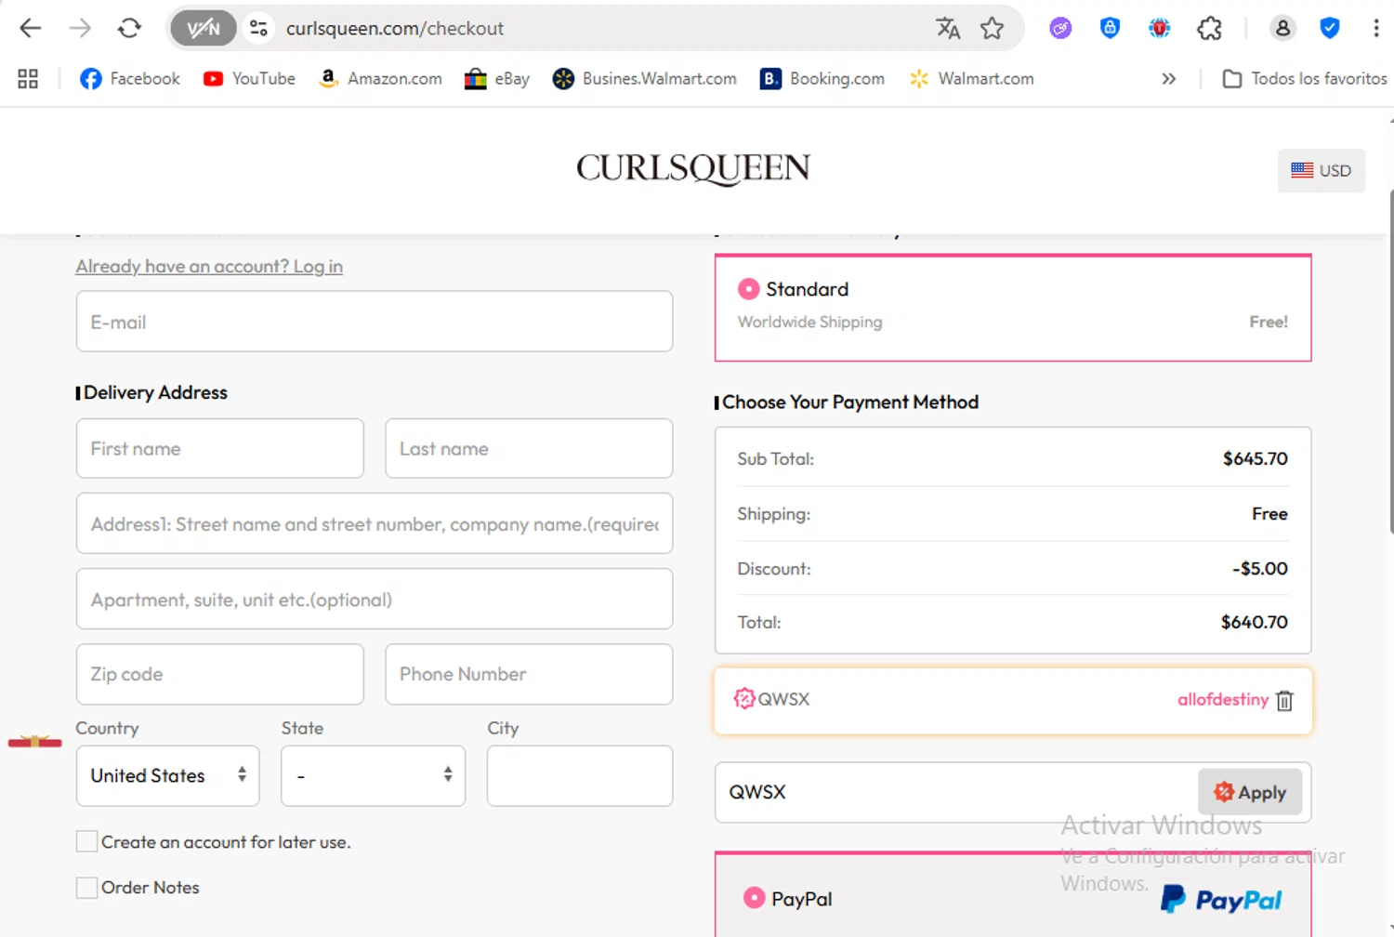Reload the checkout page
This screenshot has height=937, width=1394.
[129, 28]
